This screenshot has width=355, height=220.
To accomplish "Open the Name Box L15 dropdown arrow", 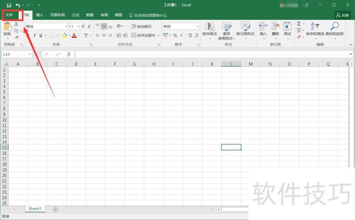I will coord(29,54).
